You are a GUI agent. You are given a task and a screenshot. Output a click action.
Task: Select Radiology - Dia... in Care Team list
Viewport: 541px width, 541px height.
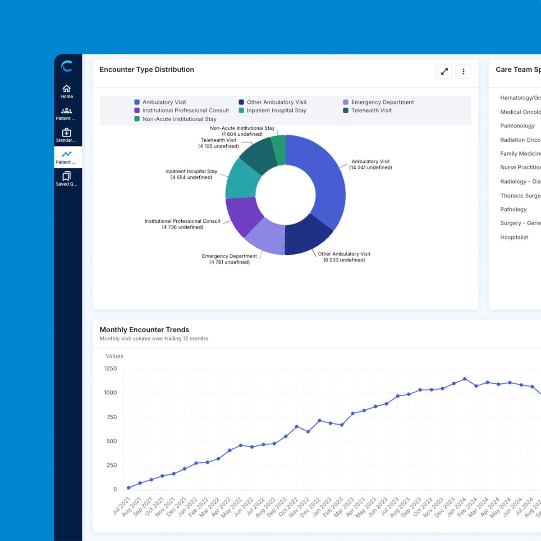tap(520, 182)
